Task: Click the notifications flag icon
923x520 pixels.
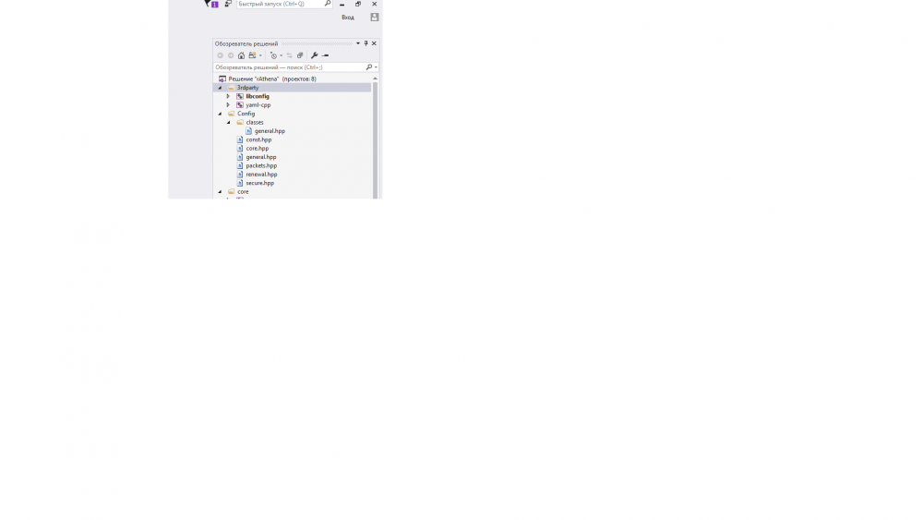Action: [209, 4]
